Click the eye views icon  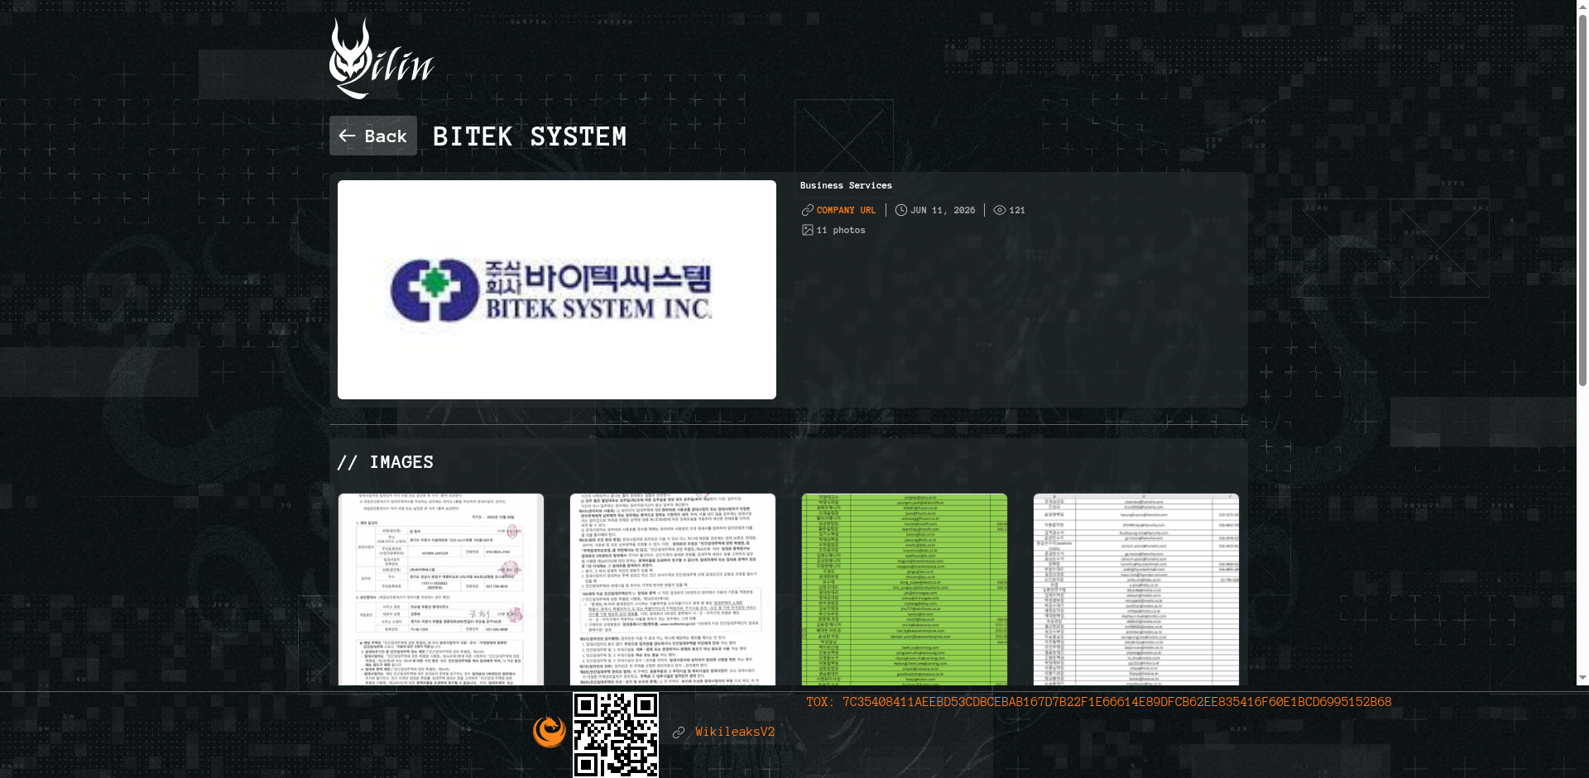tap(1000, 210)
